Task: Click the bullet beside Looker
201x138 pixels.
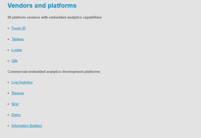Action: tap(8, 50)
